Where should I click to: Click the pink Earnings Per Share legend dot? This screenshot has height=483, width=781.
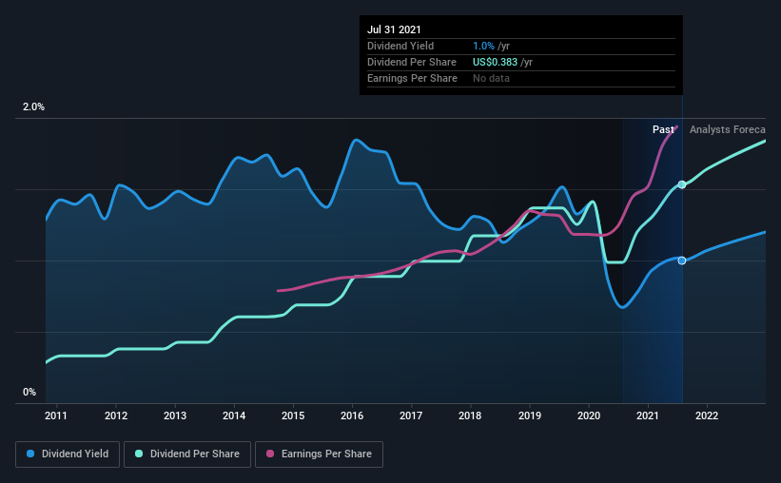pyautogui.click(x=270, y=454)
